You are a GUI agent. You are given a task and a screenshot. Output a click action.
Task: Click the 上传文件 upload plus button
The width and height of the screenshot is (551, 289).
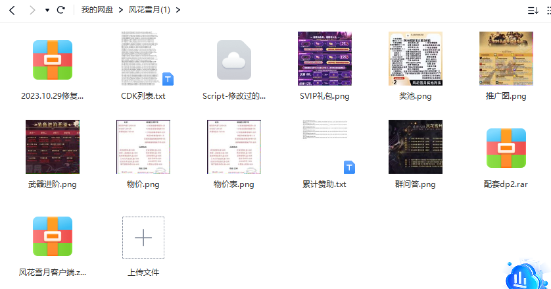(x=143, y=238)
